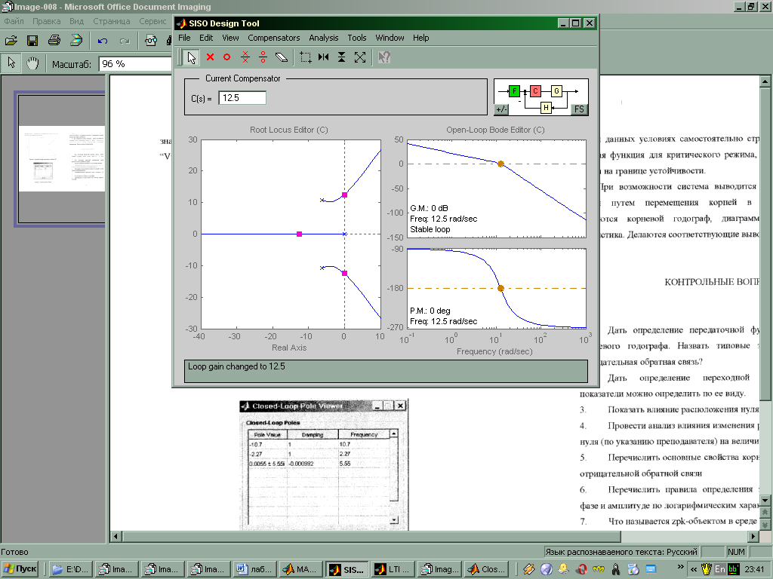Open the Tools menu
This screenshot has height=579, width=773.
click(356, 38)
